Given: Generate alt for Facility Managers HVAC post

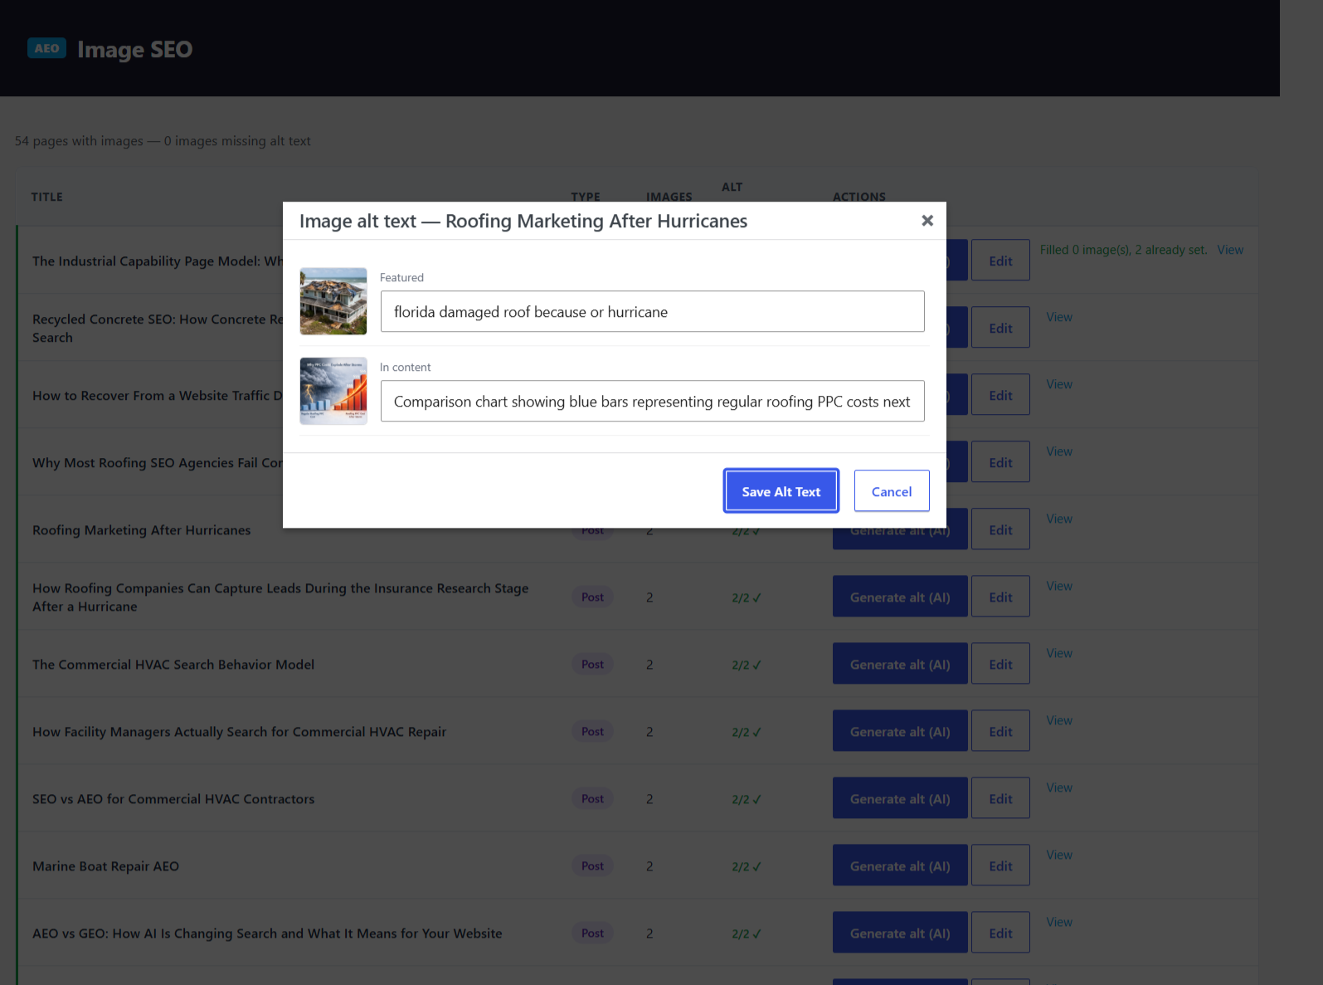Looking at the screenshot, I should 900,731.
